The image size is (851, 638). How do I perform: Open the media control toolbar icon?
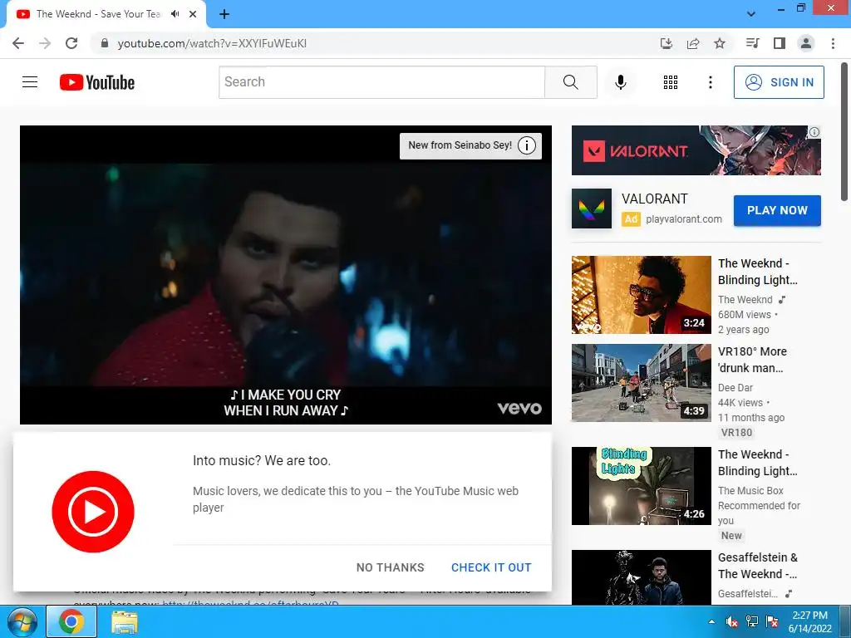752,43
